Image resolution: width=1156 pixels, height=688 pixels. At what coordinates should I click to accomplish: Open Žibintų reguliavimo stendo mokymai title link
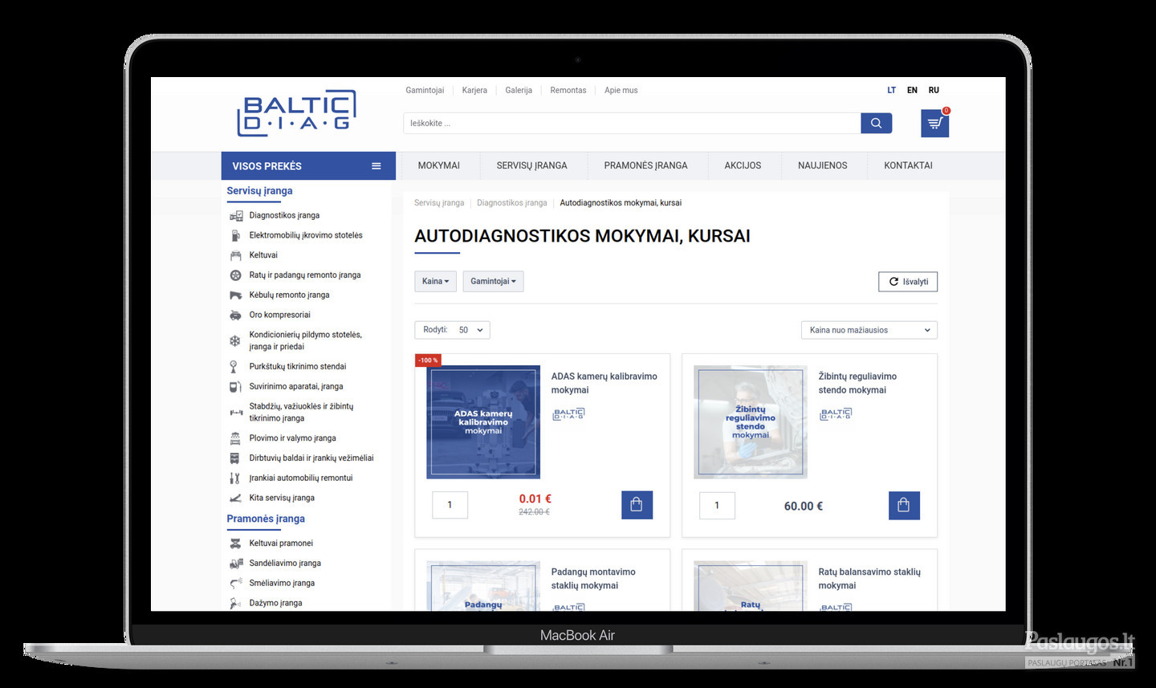(x=857, y=383)
